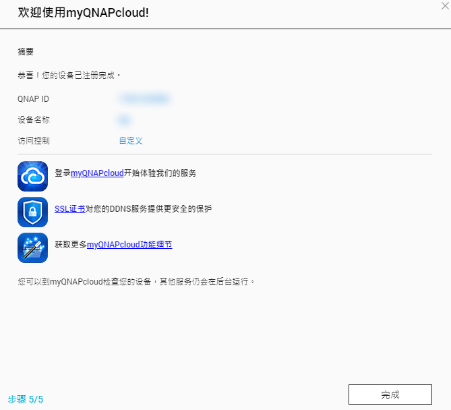Click the 设备名称 field label
Screen dimensions: 451x410
34,120
